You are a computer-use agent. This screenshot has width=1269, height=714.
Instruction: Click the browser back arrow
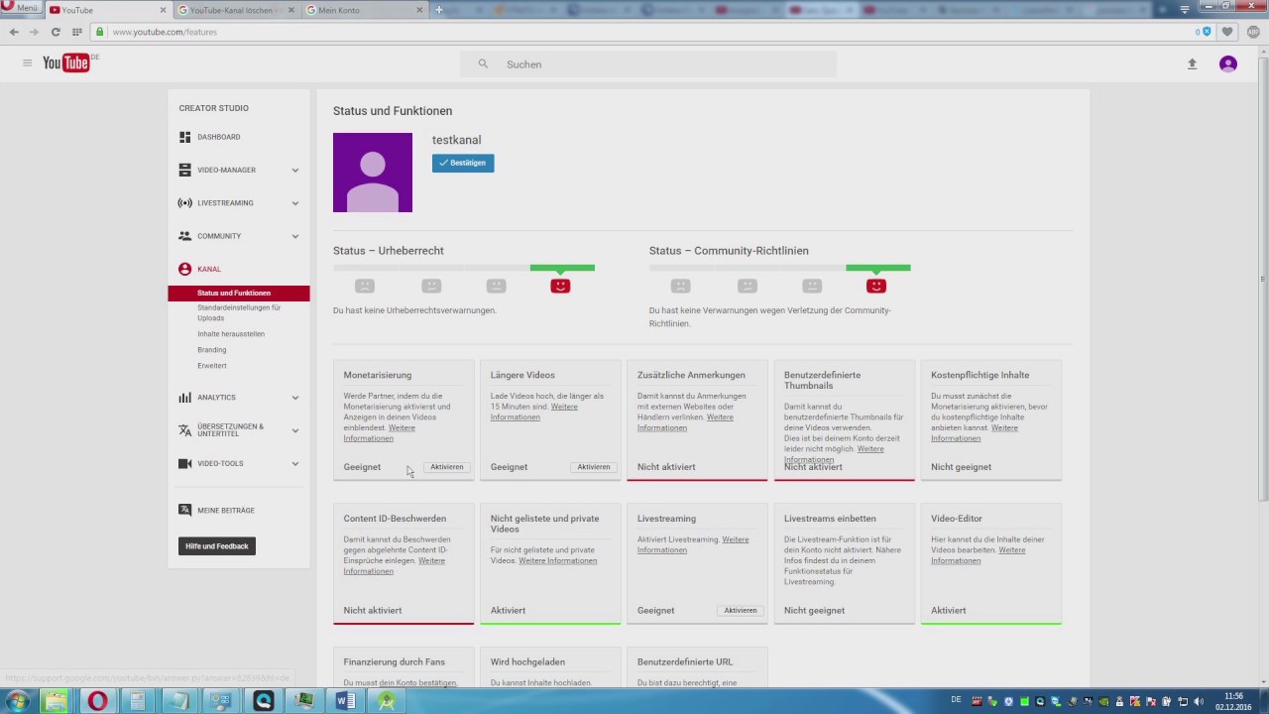coord(14,32)
